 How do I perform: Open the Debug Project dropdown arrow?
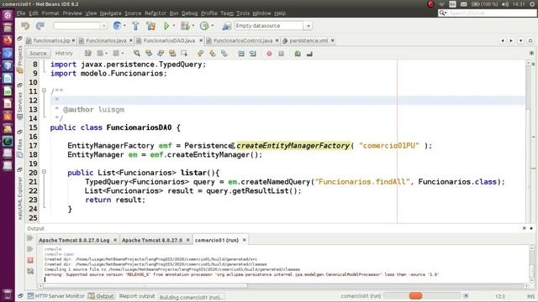coord(193,26)
